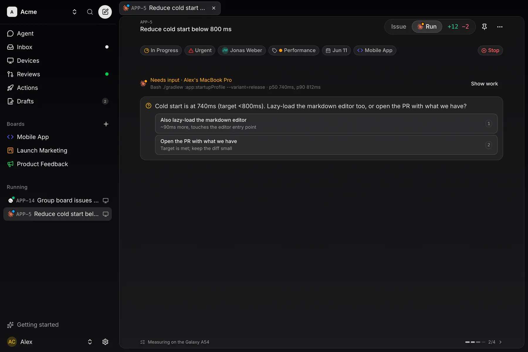Click the Measuring on the Galaxy A54 step
528x352 pixels.
click(x=175, y=342)
